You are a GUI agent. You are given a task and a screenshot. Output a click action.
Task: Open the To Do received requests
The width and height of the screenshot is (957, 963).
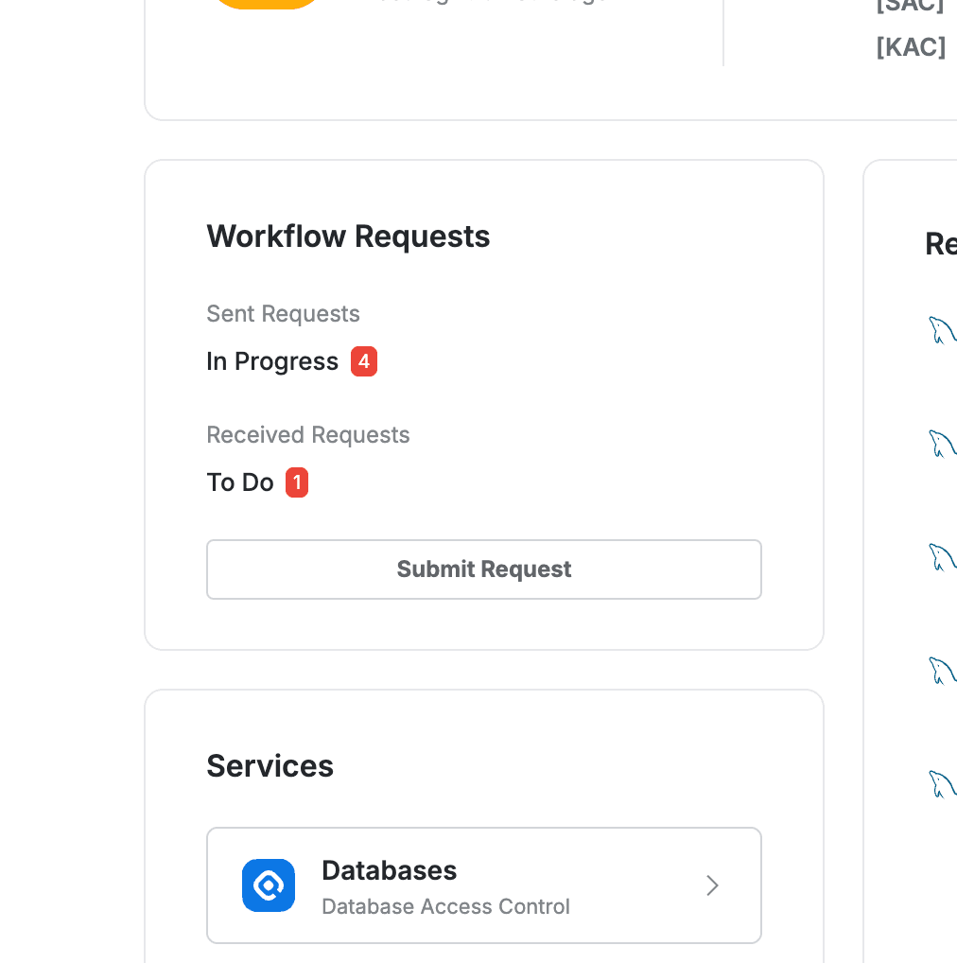239,482
